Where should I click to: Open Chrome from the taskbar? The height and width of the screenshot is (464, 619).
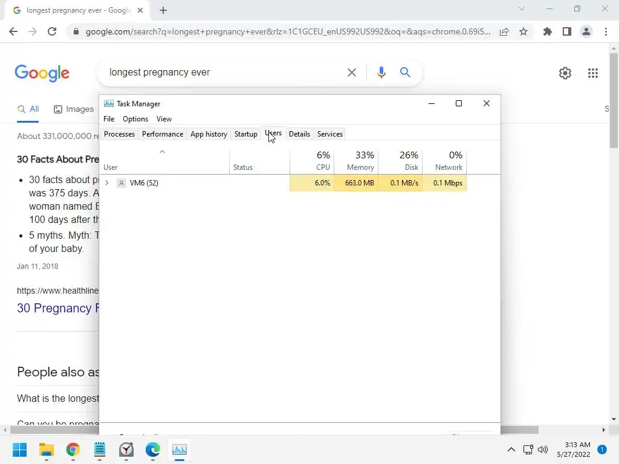click(73, 449)
